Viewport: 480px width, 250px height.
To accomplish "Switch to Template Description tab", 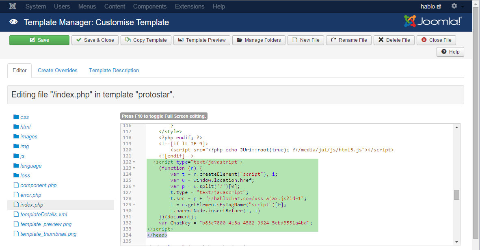I will pos(114,70).
